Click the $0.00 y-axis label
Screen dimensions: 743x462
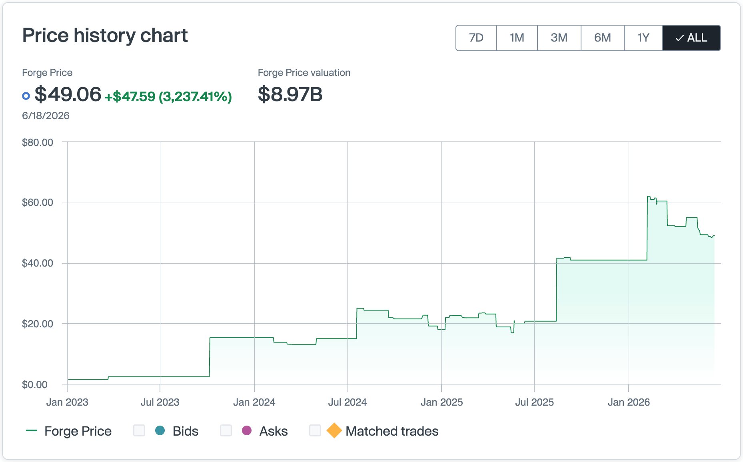pyautogui.click(x=35, y=384)
